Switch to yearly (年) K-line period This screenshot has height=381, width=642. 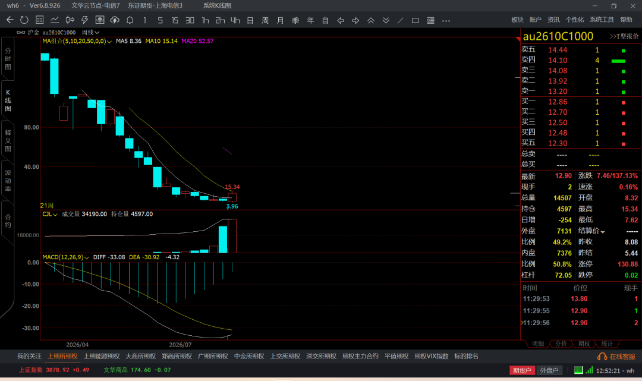(310, 20)
